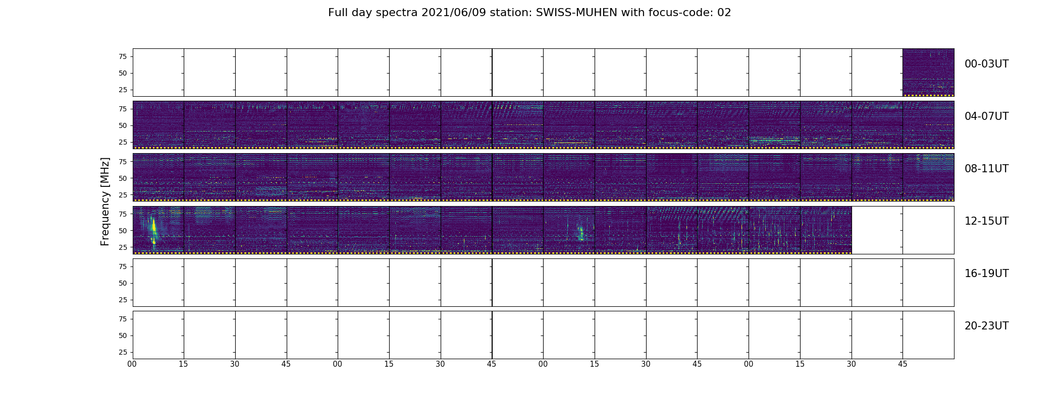This screenshot has height=403, width=1060.
Task: Click the 75 tick of the 20-23UT row
Action: 123,319
